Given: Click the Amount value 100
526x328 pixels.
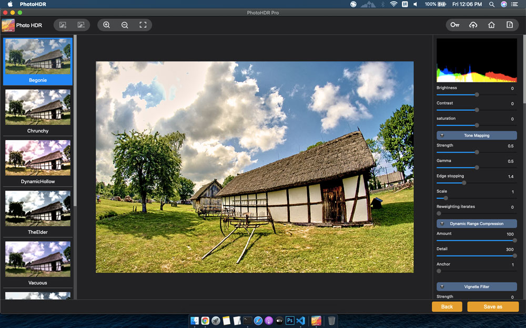Looking at the screenshot, I should pos(510,234).
